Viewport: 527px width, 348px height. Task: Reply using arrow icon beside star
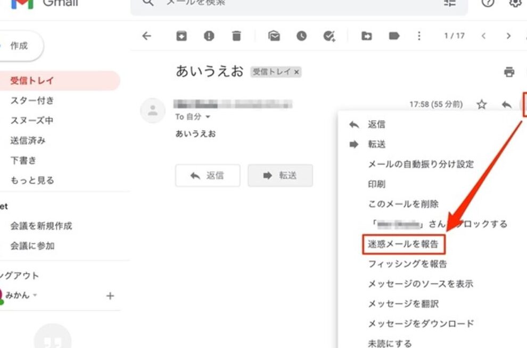(506, 105)
